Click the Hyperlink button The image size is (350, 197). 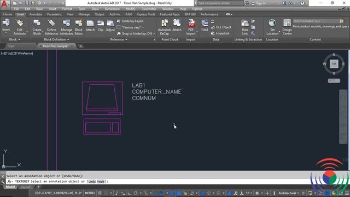point(220,33)
